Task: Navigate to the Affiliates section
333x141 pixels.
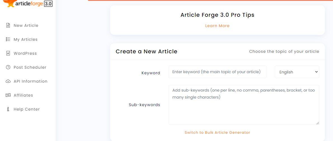Action: point(23,95)
